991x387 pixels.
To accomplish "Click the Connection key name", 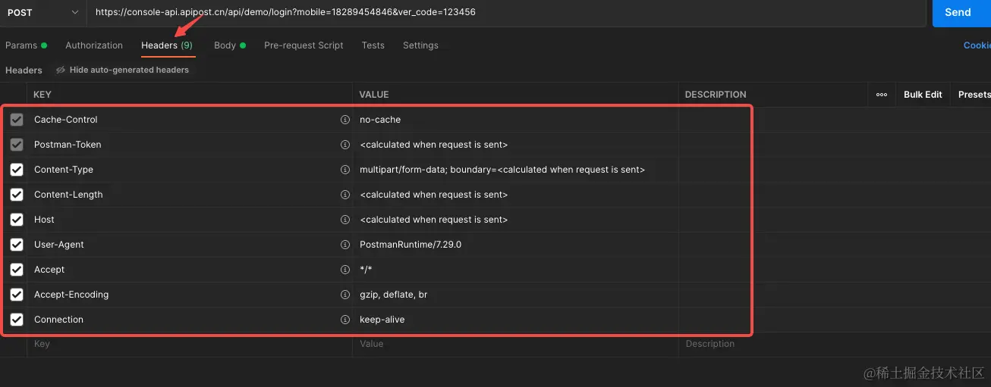I will [58, 320].
